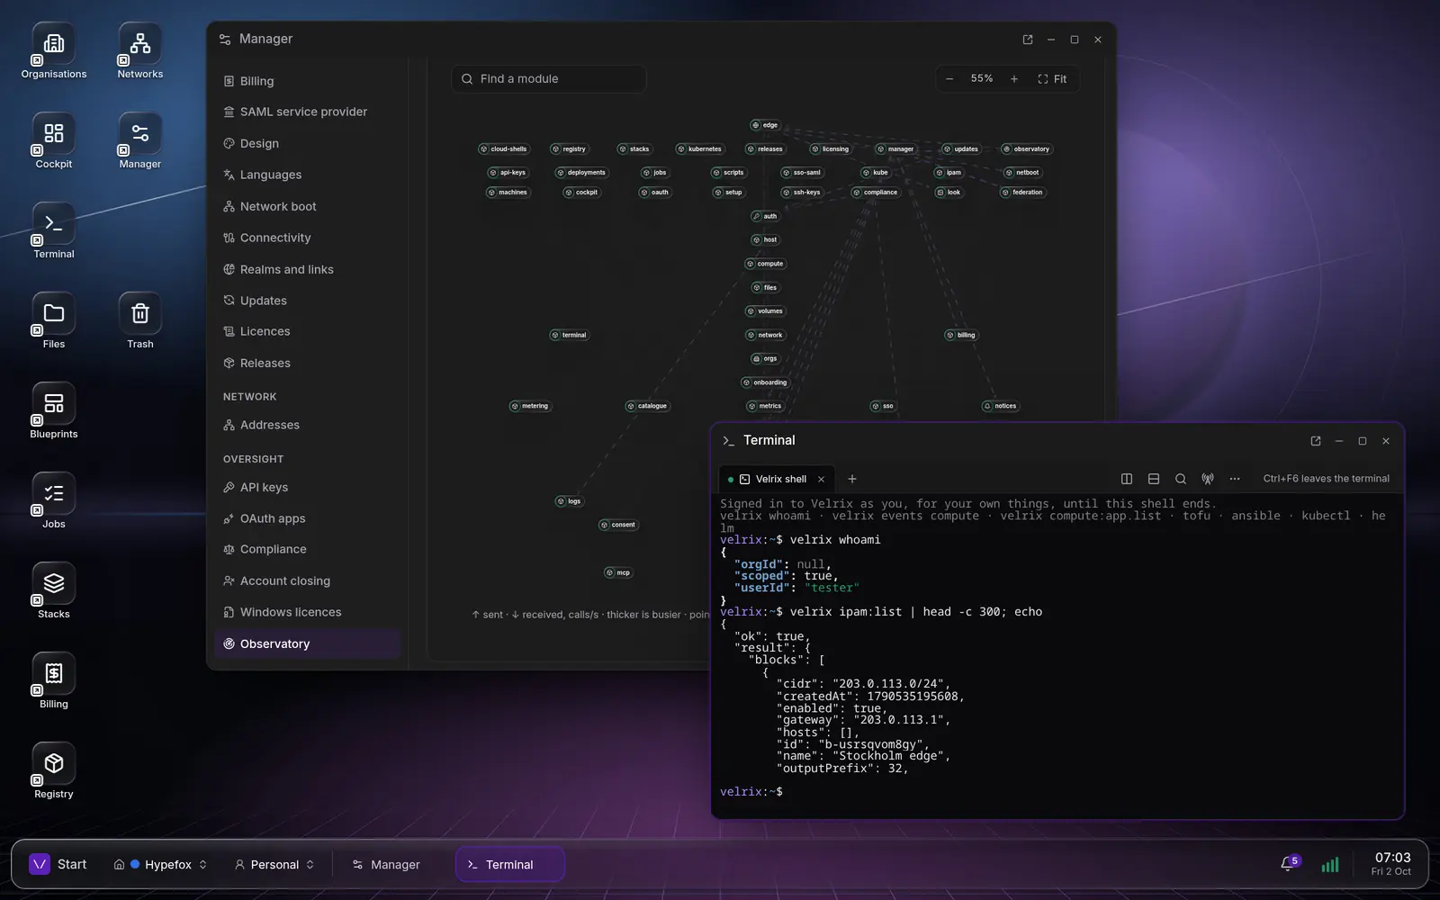Click the Fit view button
1440x900 pixels.
(1052, 79)
